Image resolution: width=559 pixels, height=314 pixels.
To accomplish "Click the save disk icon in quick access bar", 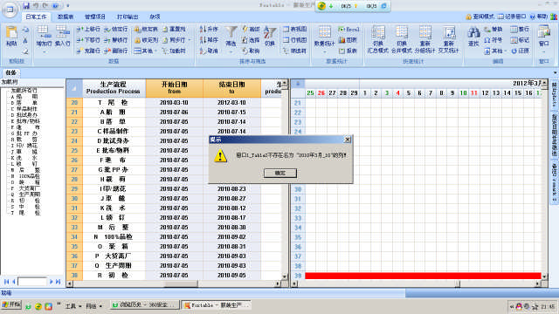I will (x=26, y=6).
